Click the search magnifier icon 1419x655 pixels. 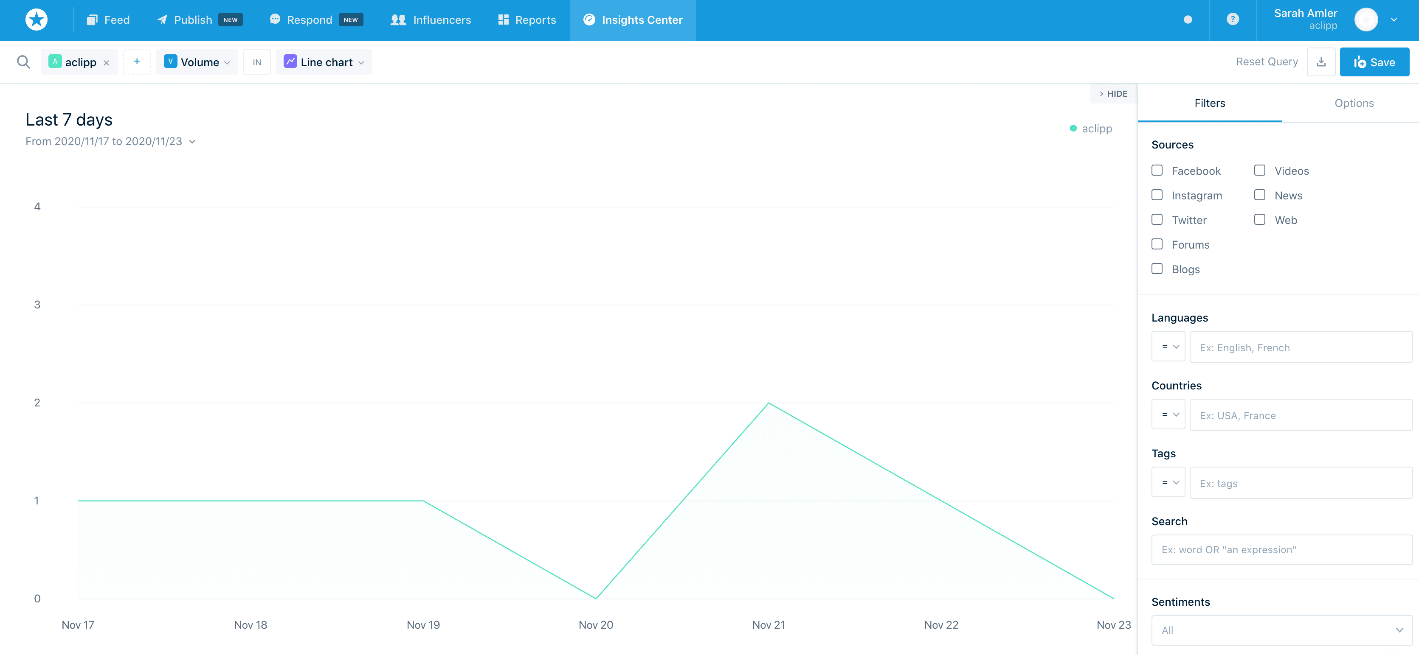click(23, 62)
